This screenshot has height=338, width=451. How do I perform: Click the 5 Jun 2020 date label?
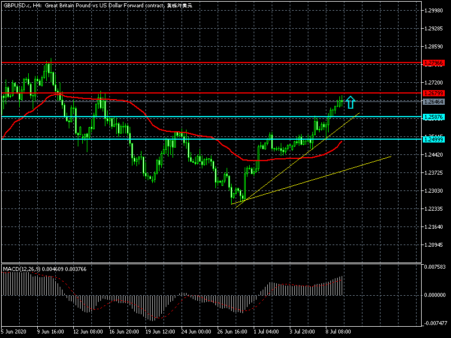tap(14, 331)
